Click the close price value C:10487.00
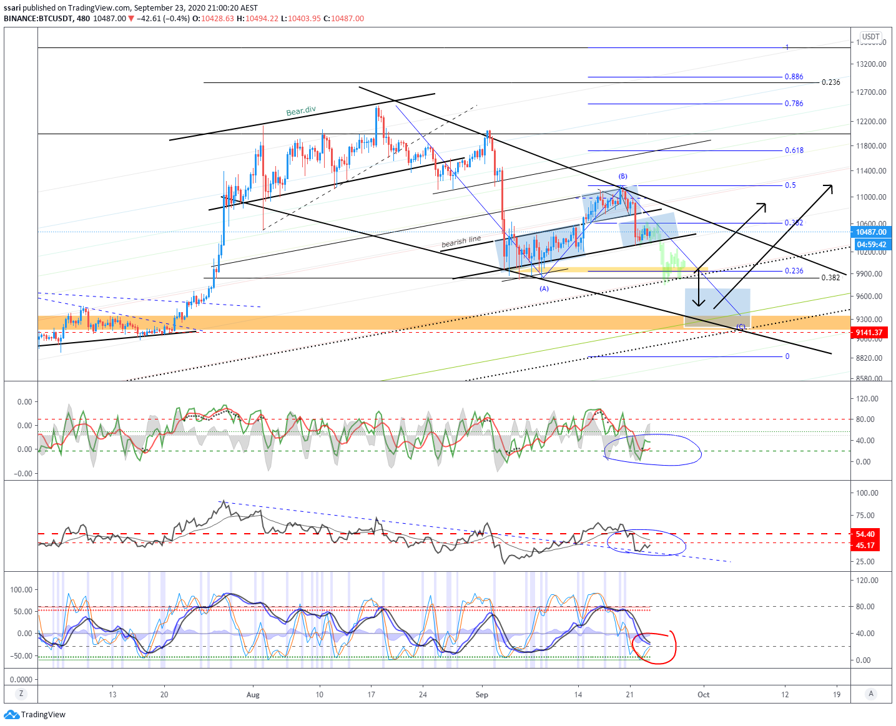Image resolution: width=896 pixels, height=726 pixels. (343, 19)
